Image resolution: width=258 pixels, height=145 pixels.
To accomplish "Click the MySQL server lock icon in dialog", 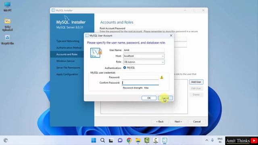I will tap(96, 53).
